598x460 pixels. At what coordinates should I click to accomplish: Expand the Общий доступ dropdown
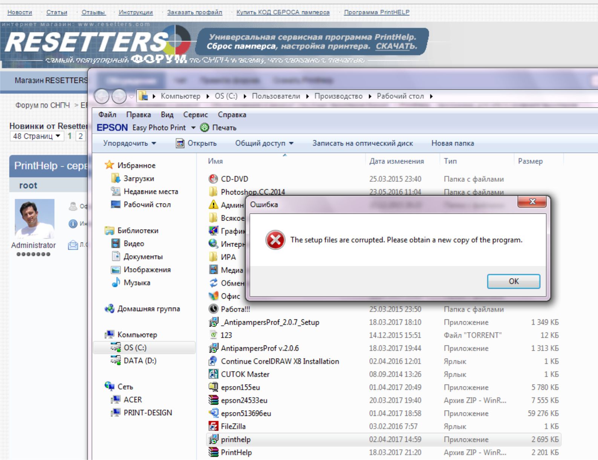[264, 143]
